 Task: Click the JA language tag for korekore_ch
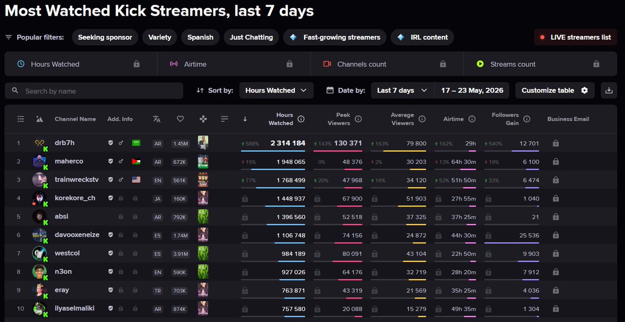pos(158,199)
